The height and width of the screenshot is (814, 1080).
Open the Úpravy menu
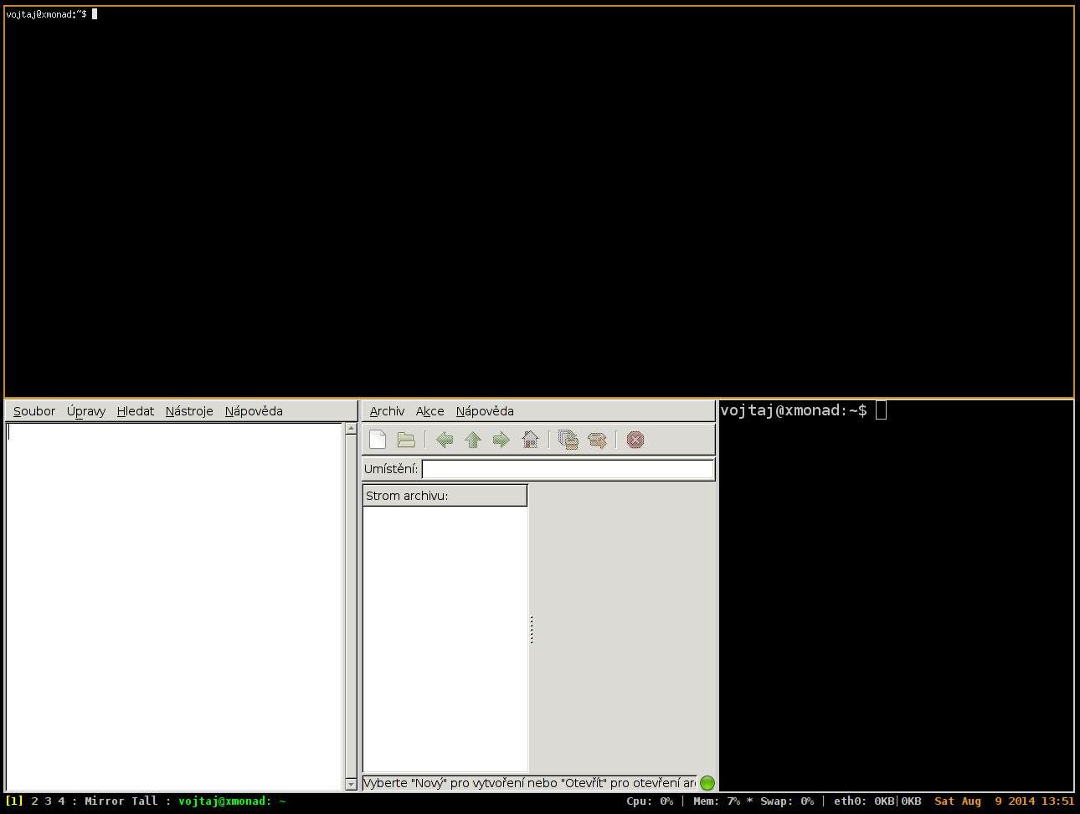(x=86, y=411)
